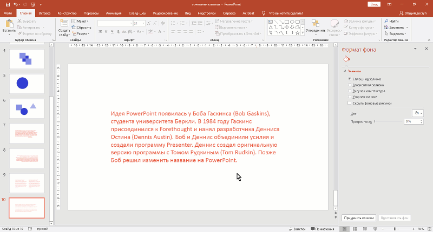Select the oval shape in shapes gallery

click(292, 22)
